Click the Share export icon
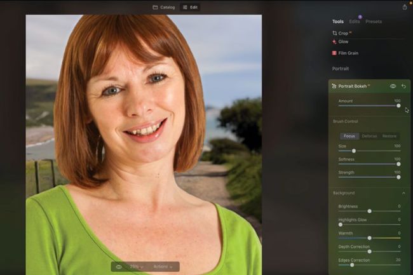Viewport: 413px width, 275px height. tap(405, 7)
